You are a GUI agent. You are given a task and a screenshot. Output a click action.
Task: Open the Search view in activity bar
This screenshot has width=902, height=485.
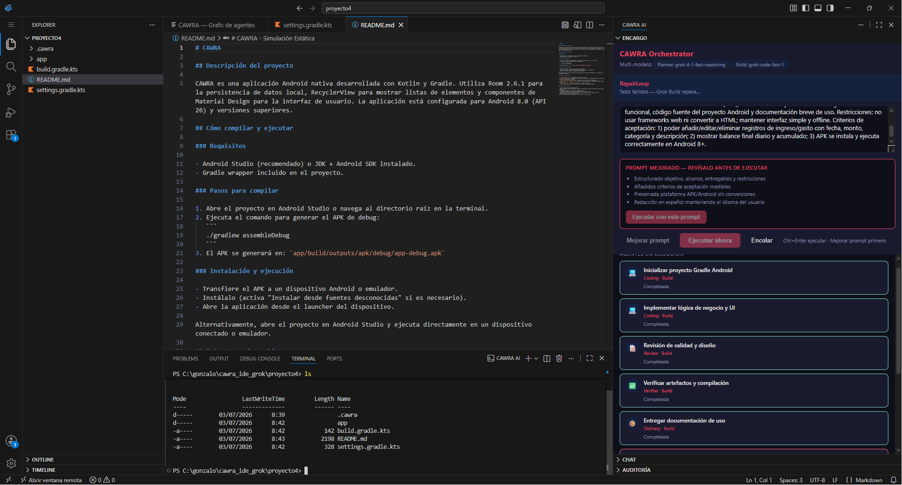pos(11,67)
